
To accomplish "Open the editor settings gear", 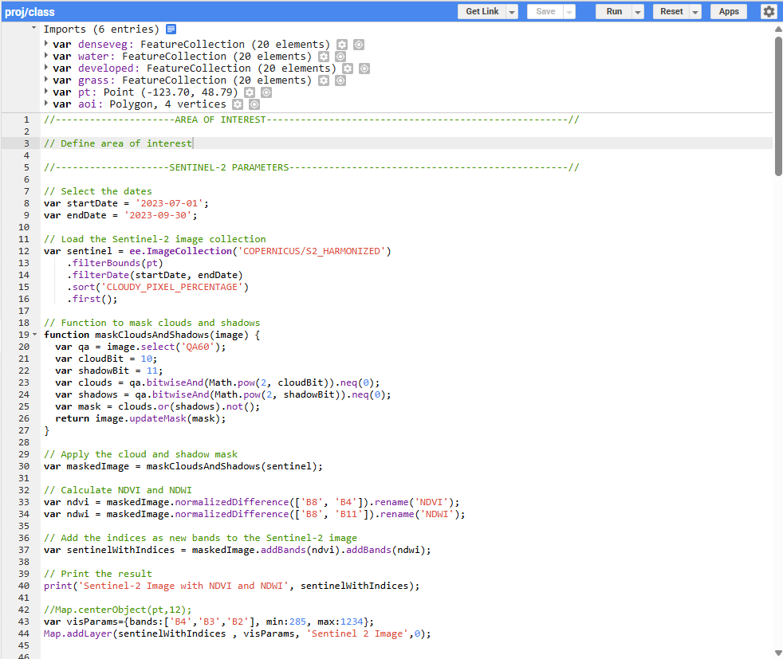I will (769, 11).
